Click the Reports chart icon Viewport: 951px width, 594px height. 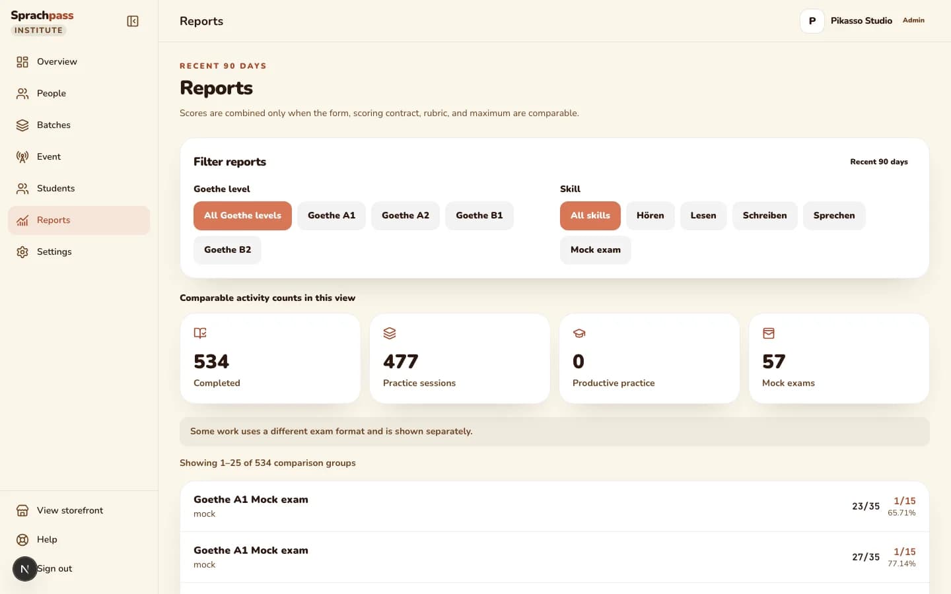(22, 220)
